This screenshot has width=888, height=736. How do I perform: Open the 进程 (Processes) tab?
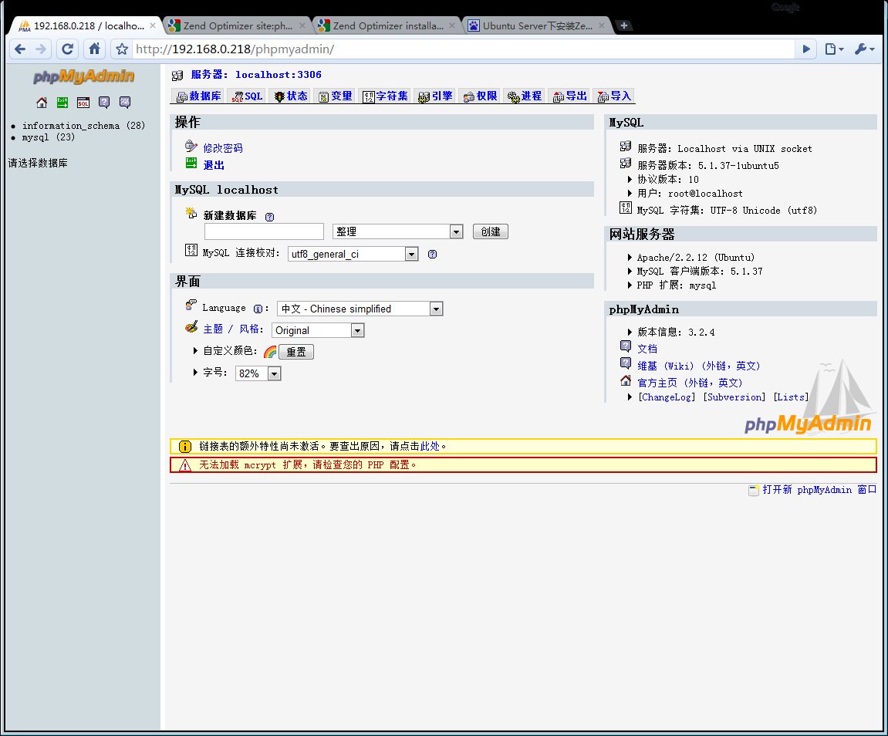(x=525, y=96)
